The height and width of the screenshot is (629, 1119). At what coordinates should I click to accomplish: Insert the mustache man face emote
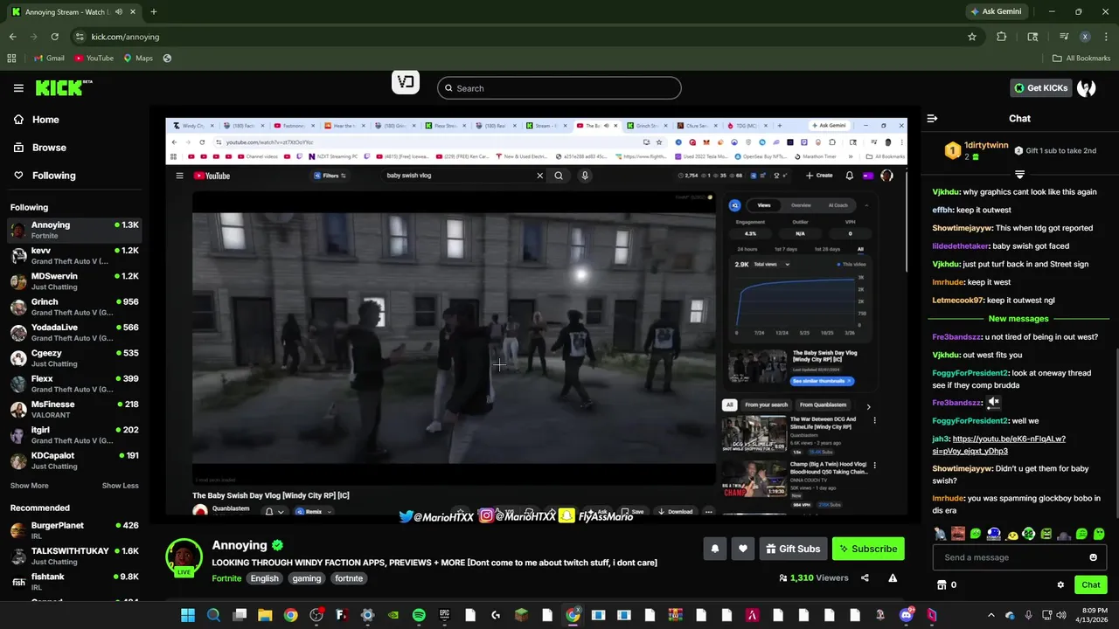coord(958,534)
